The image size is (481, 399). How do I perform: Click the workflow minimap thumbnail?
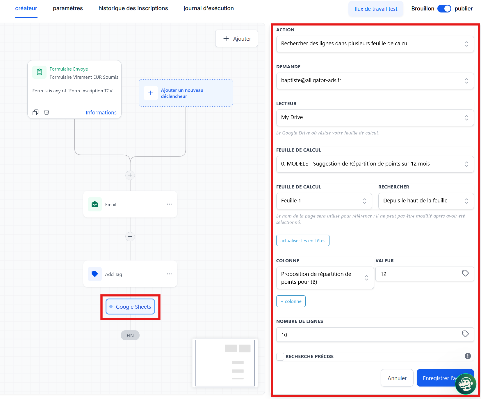click(225, 363)
